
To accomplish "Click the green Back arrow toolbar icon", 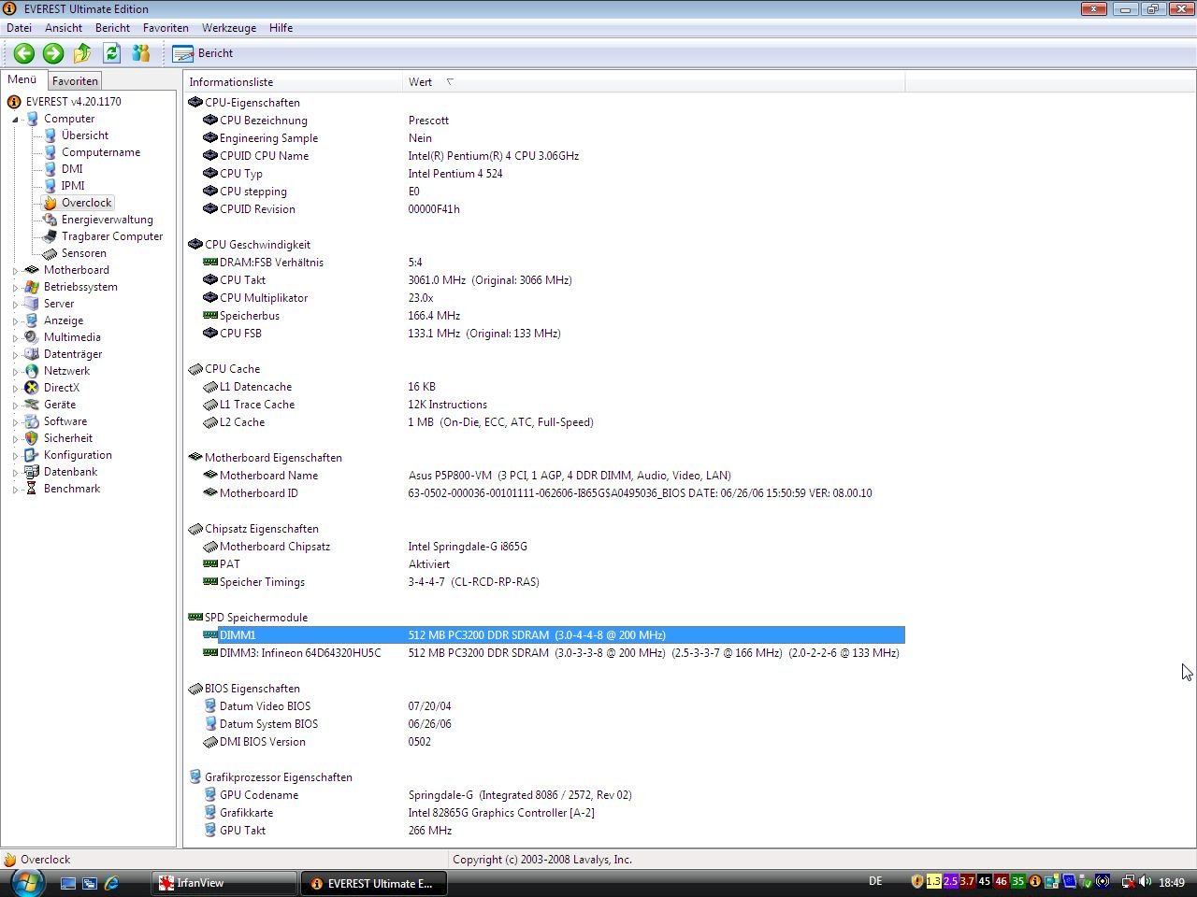I will 24,53.
